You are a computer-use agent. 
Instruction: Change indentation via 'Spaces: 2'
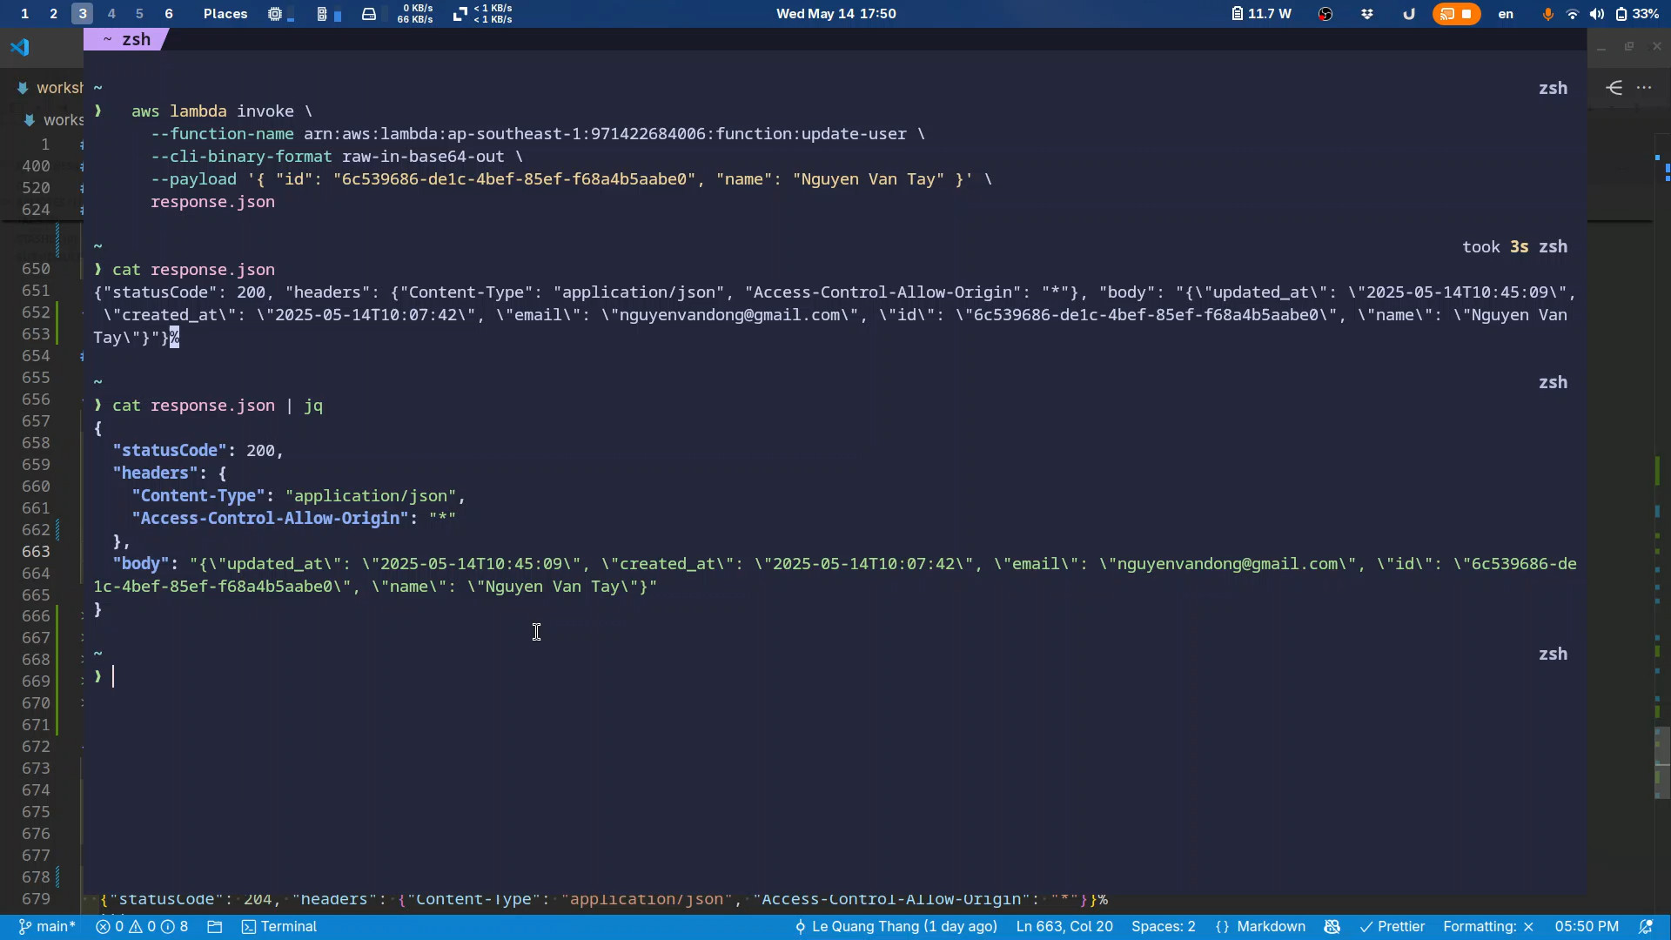pos(1164,926)
